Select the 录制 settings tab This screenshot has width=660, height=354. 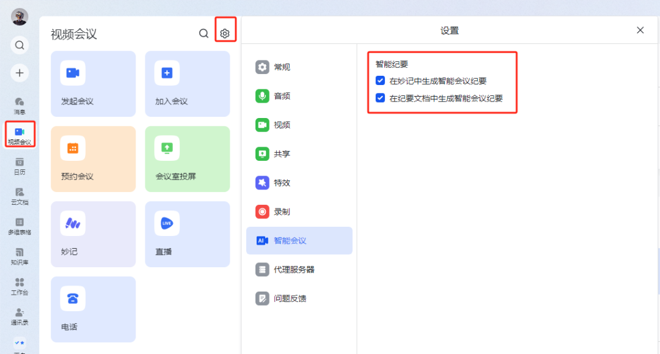299,212
